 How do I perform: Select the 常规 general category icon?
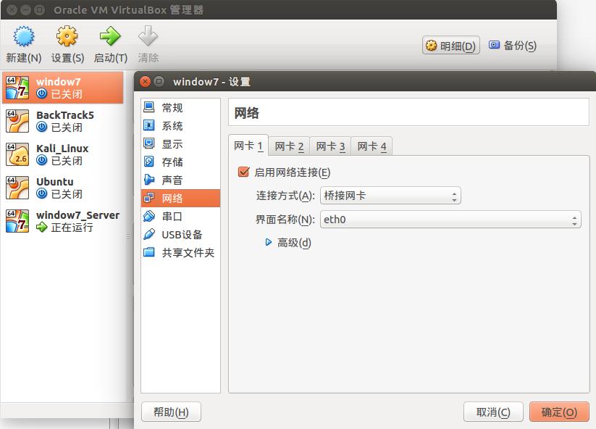(149, 107)
